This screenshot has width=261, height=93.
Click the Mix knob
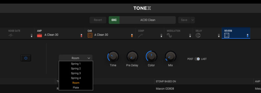click(x=171, y=56)
